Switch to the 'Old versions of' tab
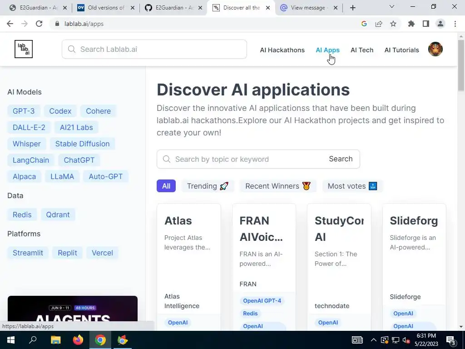 click(105, 8)
